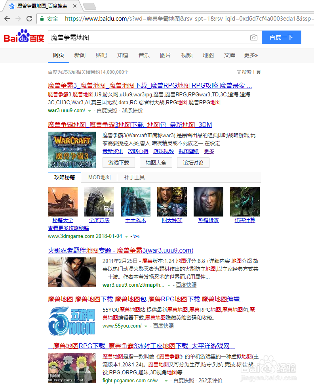Screen dimensions: 314x389
Task: Switch to the 视频 tab
Action: tap(187, 55)
